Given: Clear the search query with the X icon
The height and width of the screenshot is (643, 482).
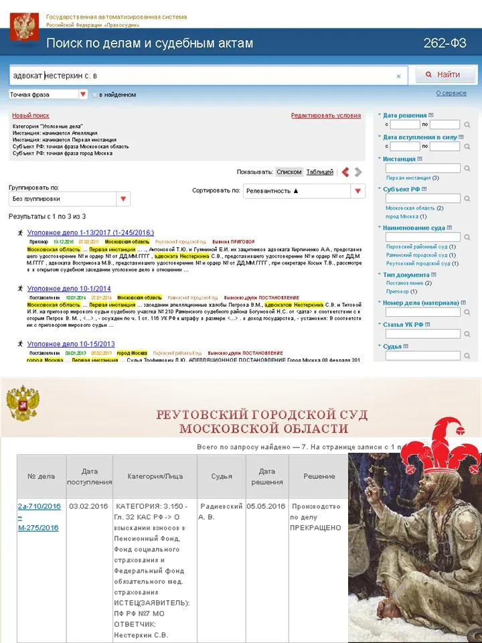Looking at the screenshot, I should (398, 76).
